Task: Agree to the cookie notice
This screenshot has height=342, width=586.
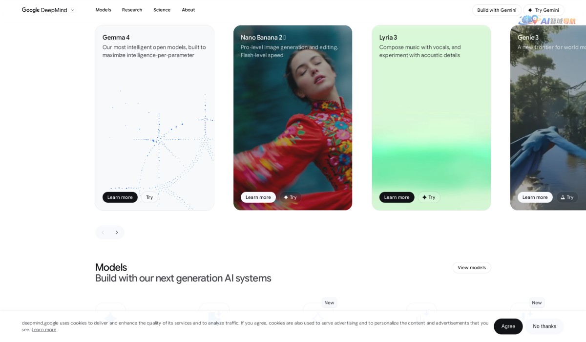Action: (508, 326)
